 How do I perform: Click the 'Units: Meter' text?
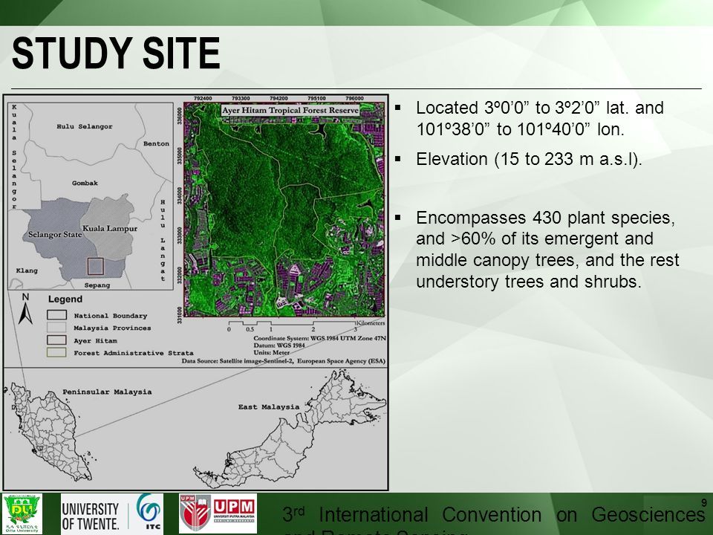coord(272,352)
